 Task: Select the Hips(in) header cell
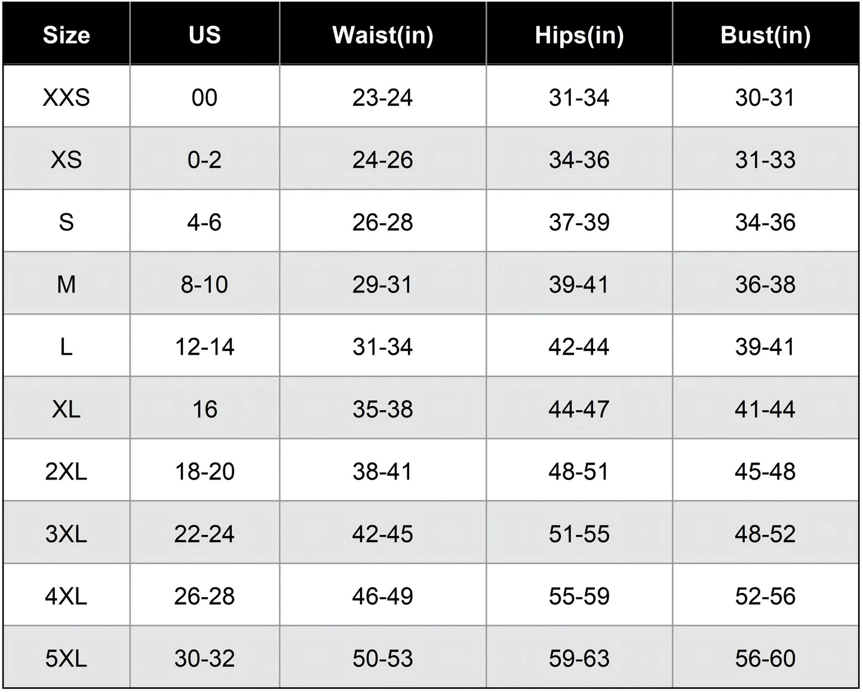coord(579,35)
